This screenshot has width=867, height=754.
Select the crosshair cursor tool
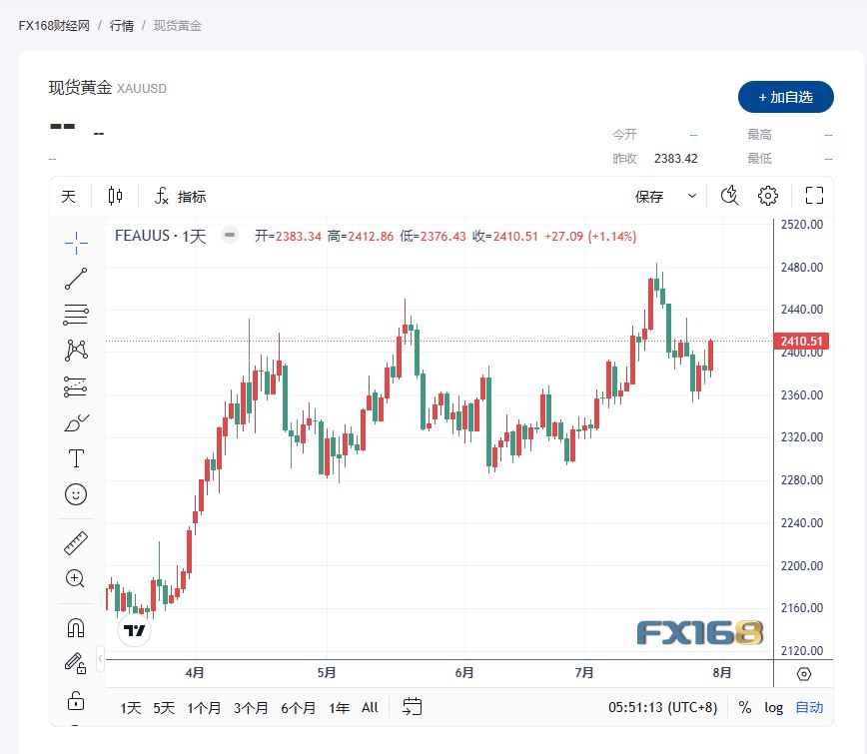point(76,243)
